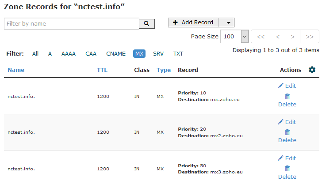This screenshot has width=322, height=188.
Task: Sort records by the Name column
Action: pos(16,70)
